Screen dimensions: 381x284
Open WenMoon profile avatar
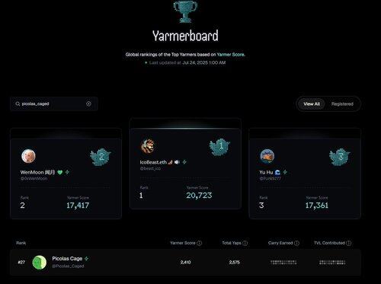(x=28, y=156)
